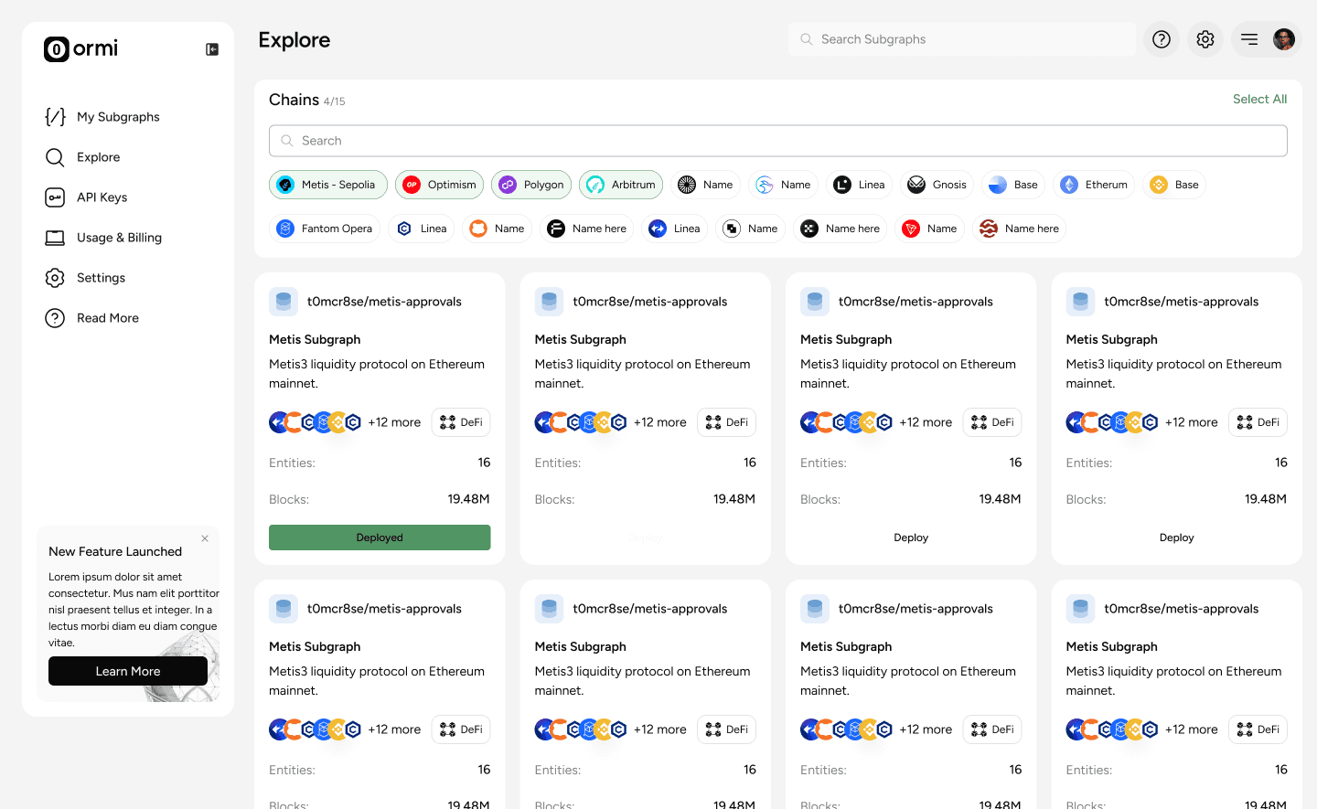Select the Name chain with light blue wave icon
The height and width of the screenshot is (809, 1317).
783,185
